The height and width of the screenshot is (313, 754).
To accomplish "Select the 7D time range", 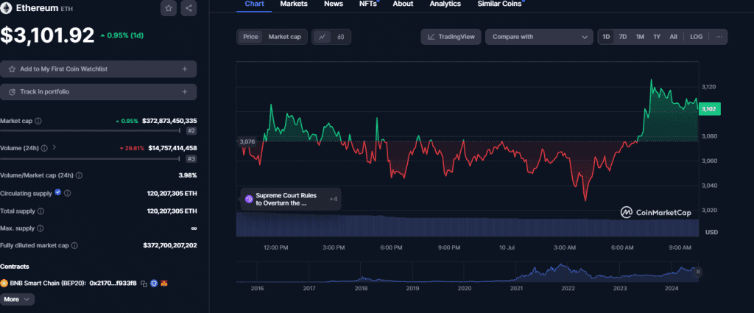I will pyautogui.click(x=623, y=37).
